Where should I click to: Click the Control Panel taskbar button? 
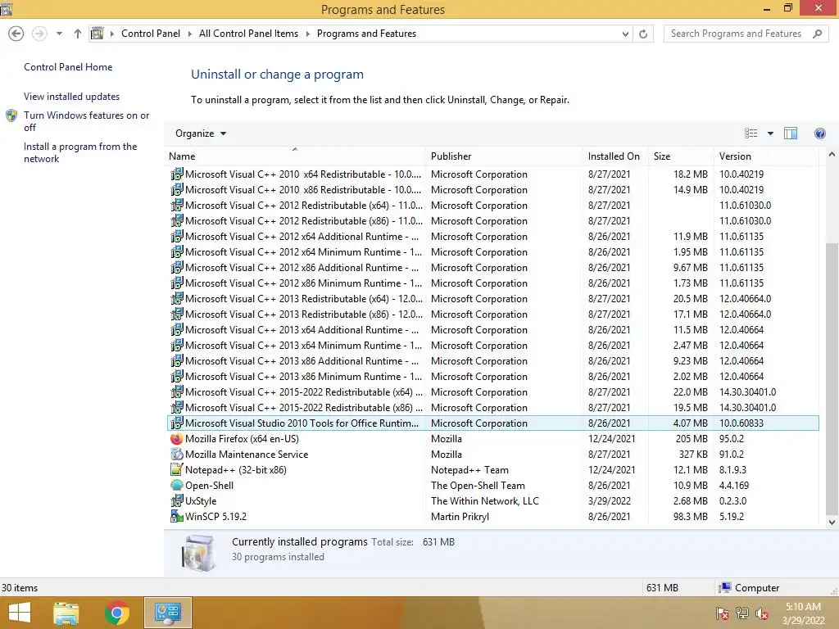pyautogui.click(x=167, y=613)
